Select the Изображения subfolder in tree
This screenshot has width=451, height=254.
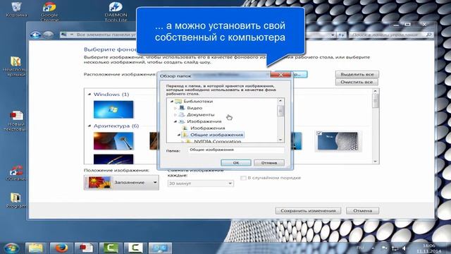click(x=208, y=128)
